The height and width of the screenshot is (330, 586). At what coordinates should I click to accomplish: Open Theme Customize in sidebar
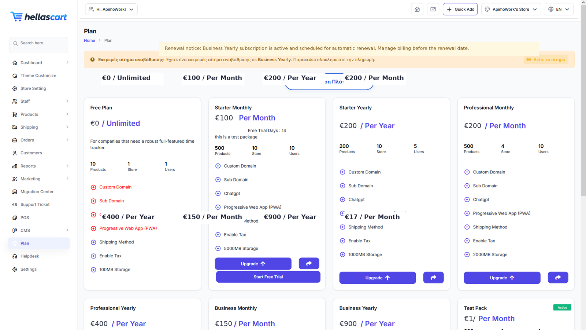point(38,76)
